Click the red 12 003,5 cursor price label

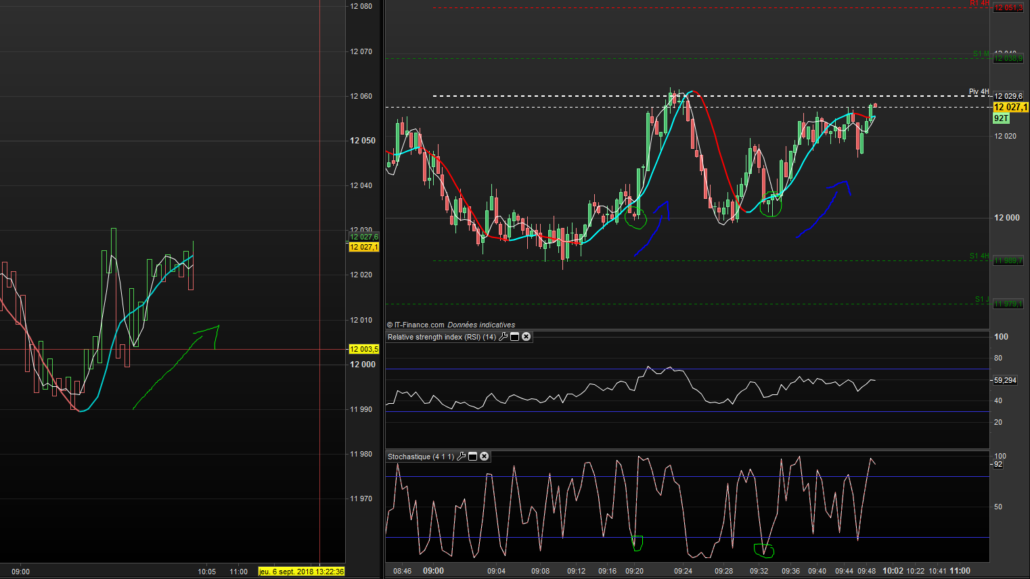click(363, 349)
